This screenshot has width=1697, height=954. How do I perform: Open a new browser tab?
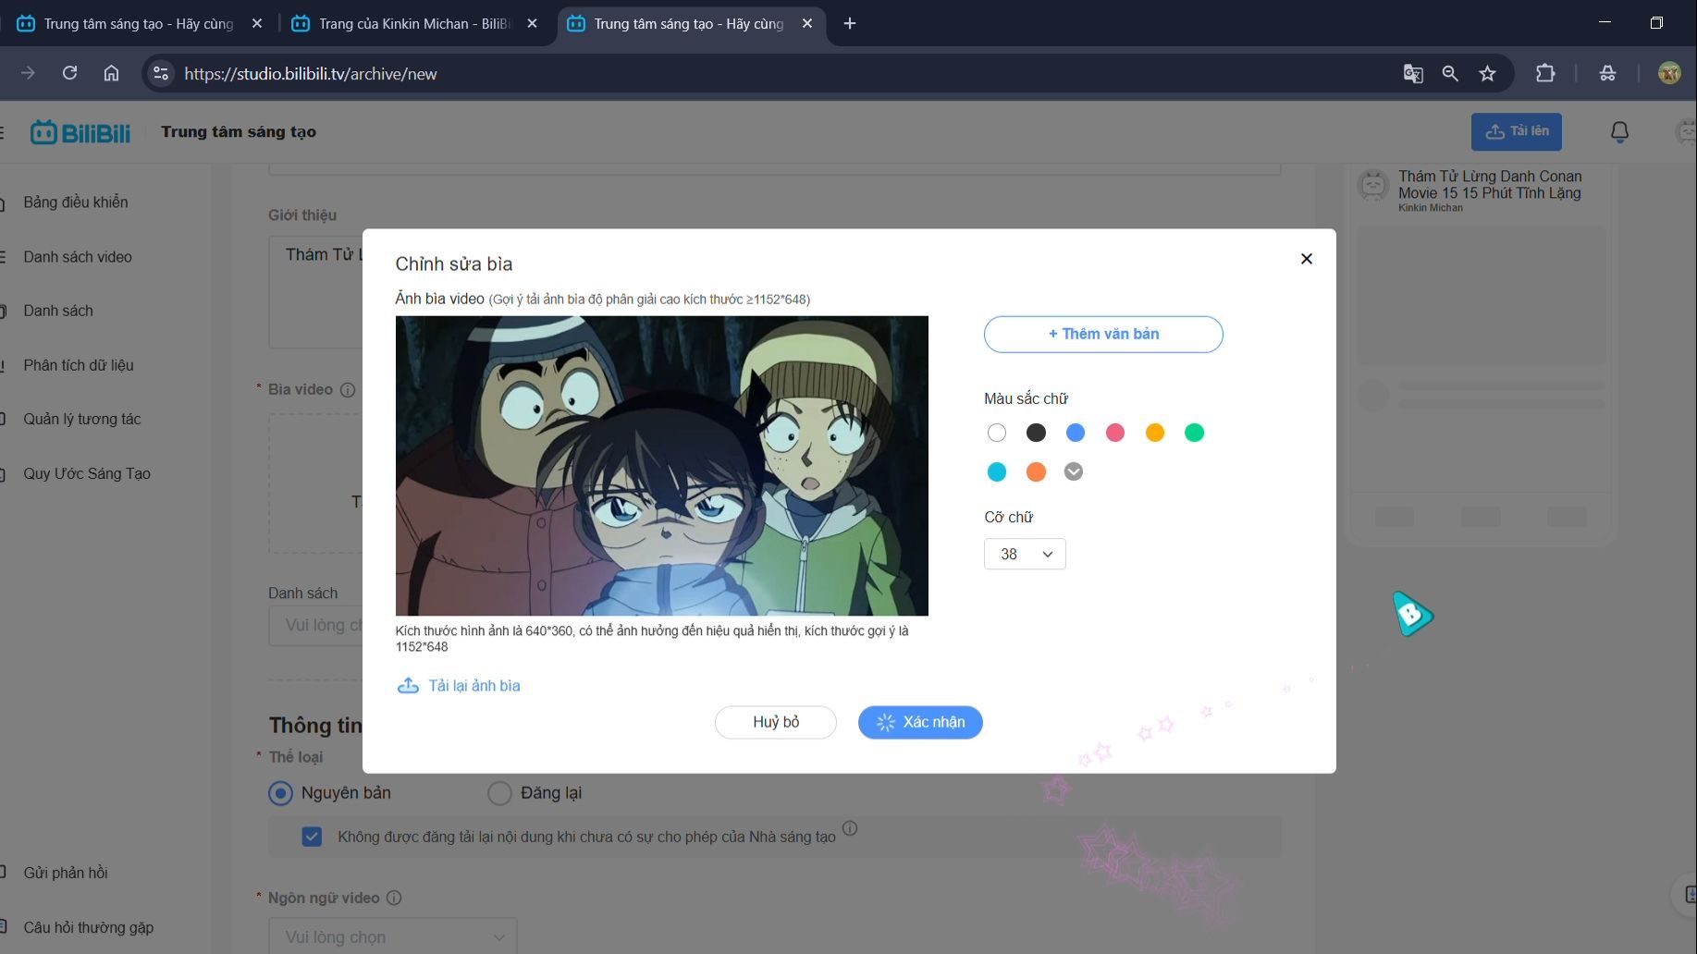pos(849,24)
